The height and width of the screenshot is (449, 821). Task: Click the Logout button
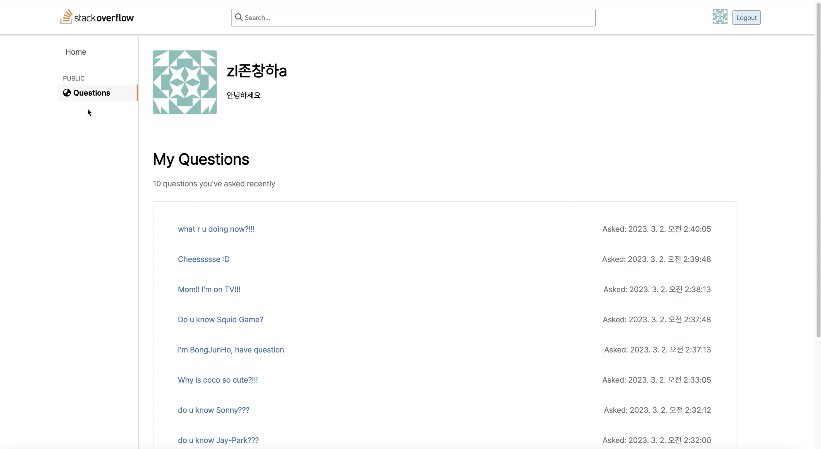(746, 18)
